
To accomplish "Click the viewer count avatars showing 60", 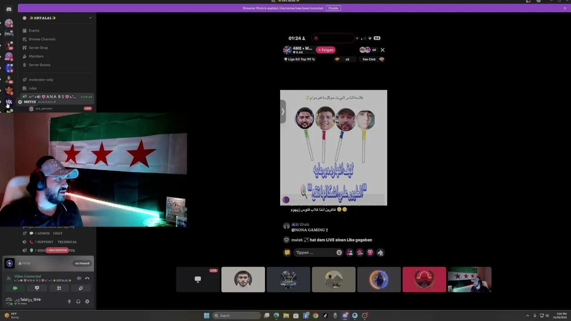I will point(368,50).
